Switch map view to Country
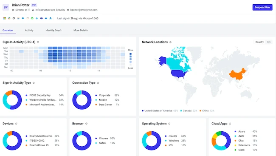This screenshot has height=156, width=276. [x=259, y=42]
